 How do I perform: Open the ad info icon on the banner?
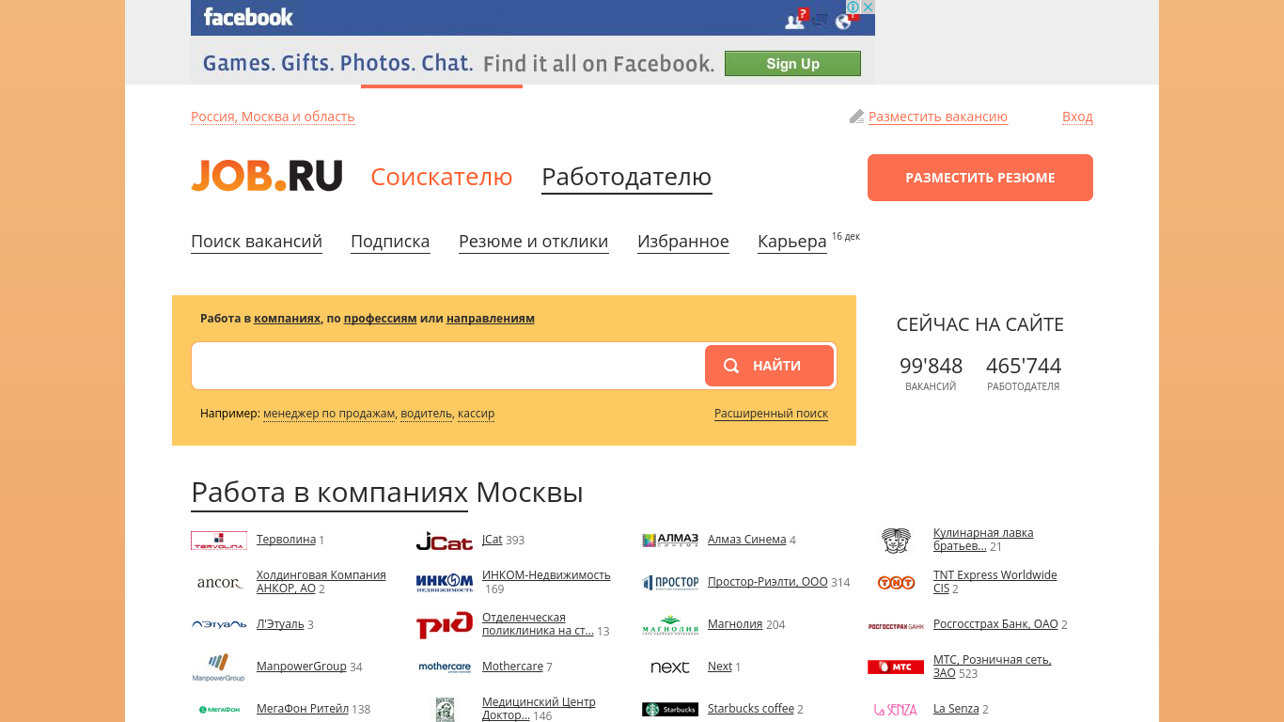coord(853,7)
